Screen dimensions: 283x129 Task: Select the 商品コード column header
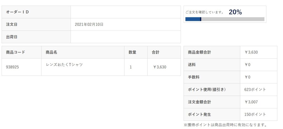point(15,52)
